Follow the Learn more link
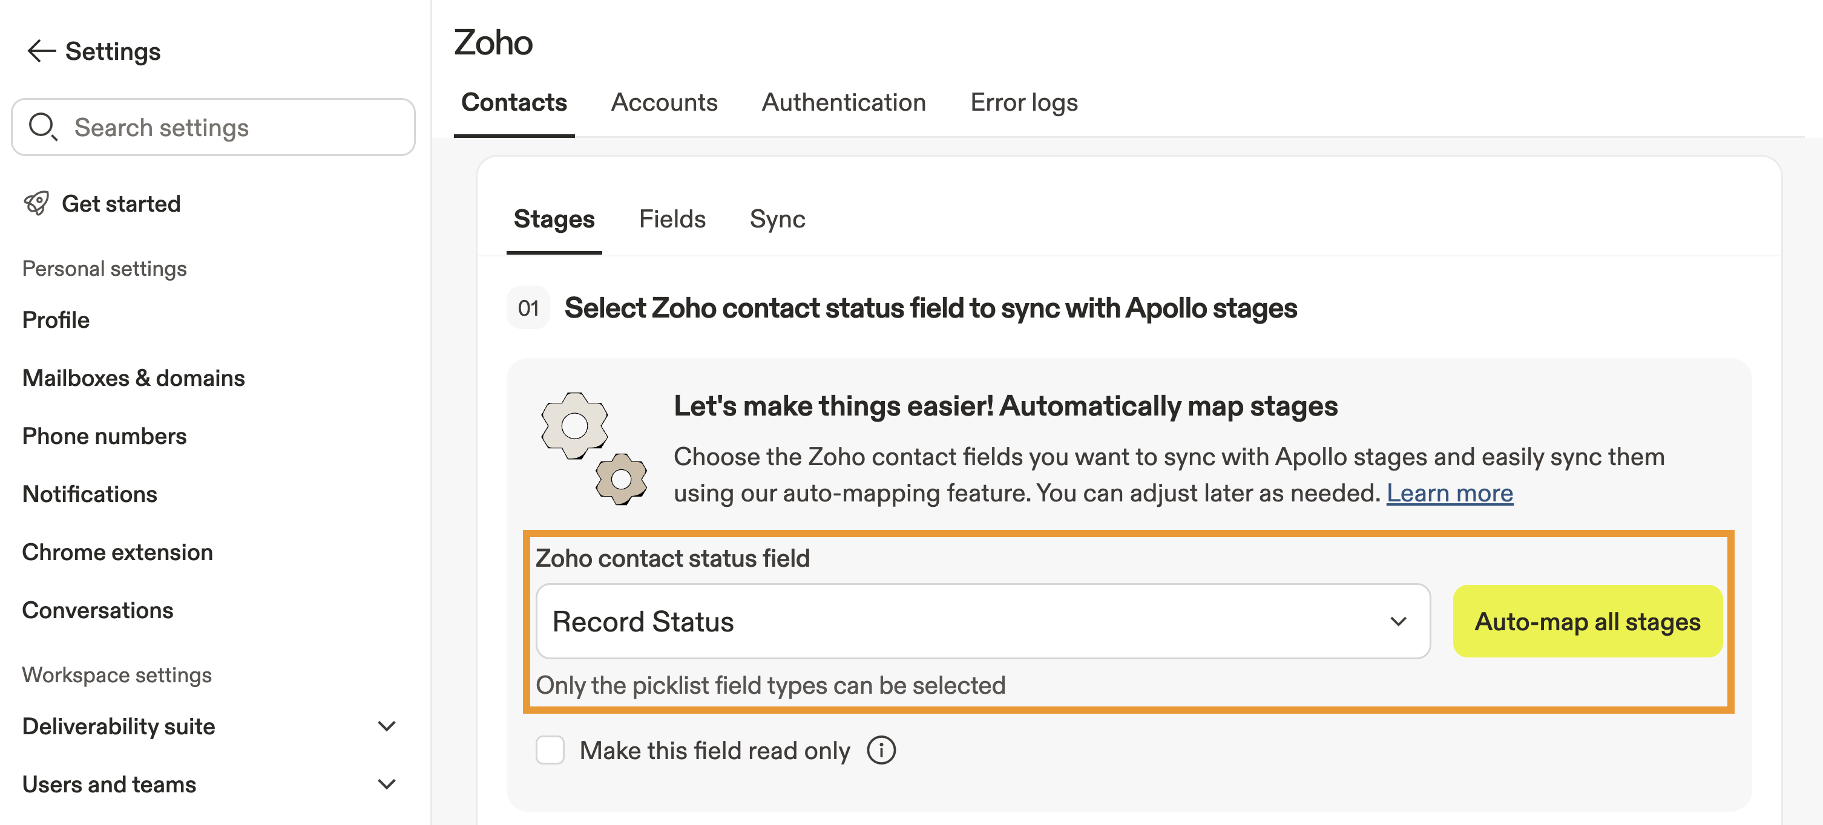Screen dimensions: 1823x825 1448,493
